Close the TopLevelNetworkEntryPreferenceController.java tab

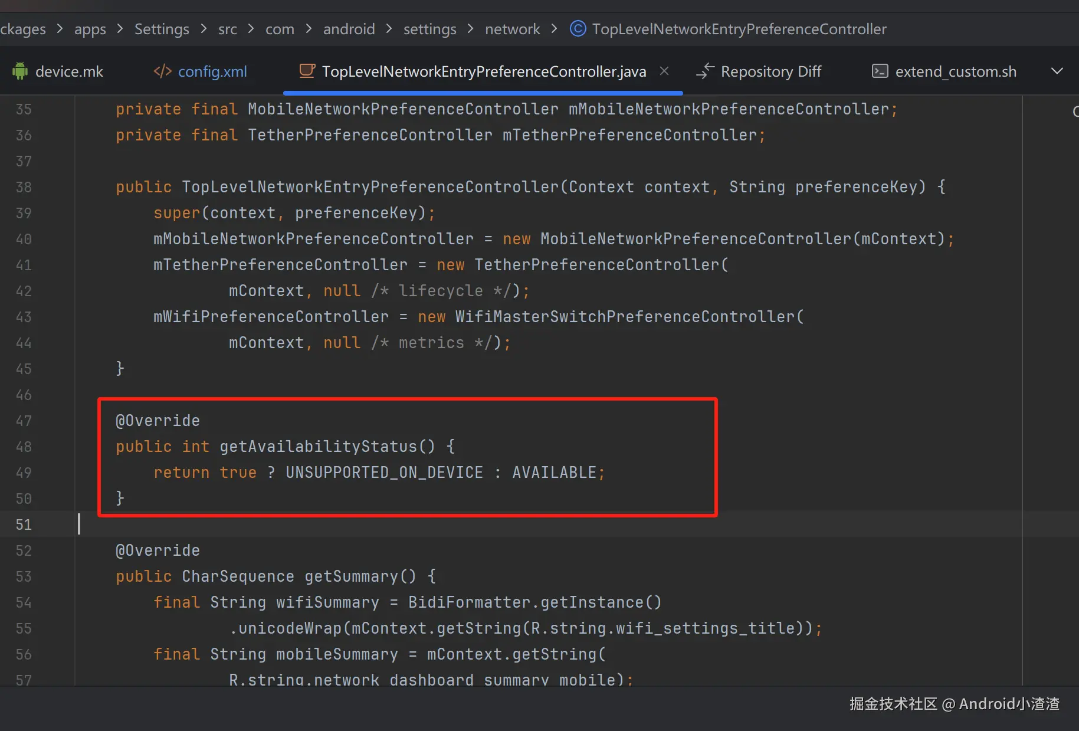tap(664, 71)
